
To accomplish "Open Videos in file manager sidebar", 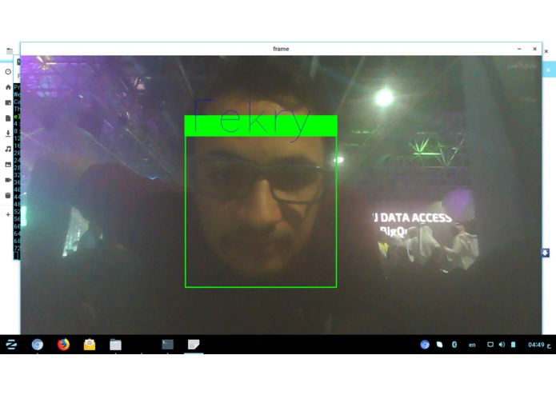I will coord(8,180).
